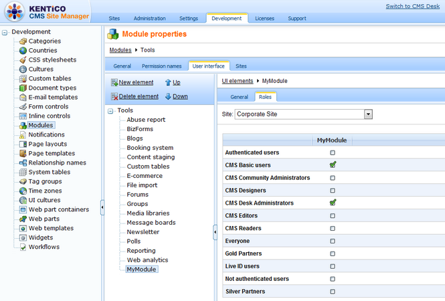The image size is (445, 301).
Task: Collapse the left Development panel with splitter arrow
Action: click(102, 207)
